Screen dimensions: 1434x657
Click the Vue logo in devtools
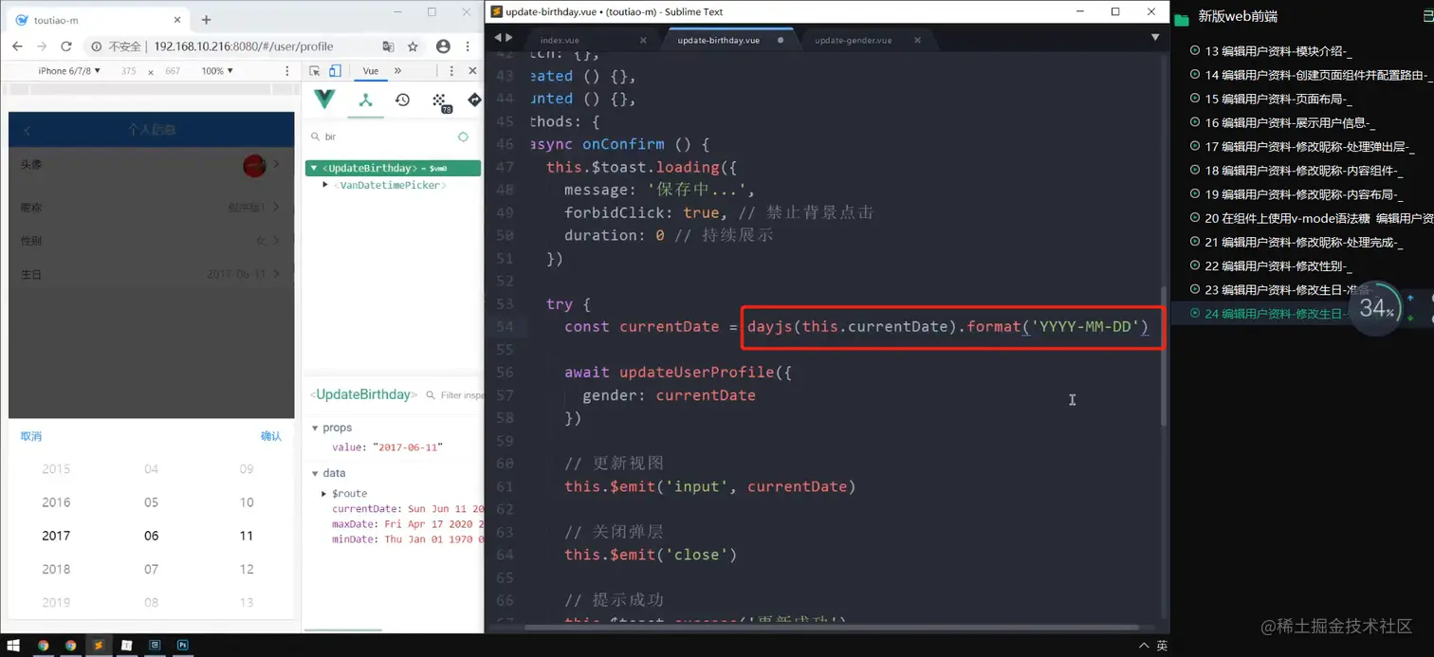click(324, 100)
